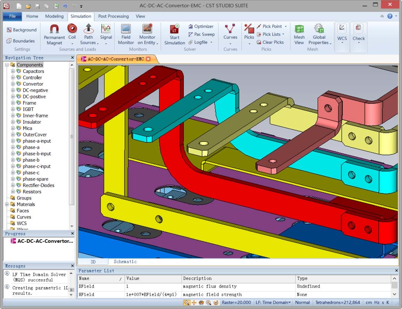Open the Optimizer

coord(201,26)
